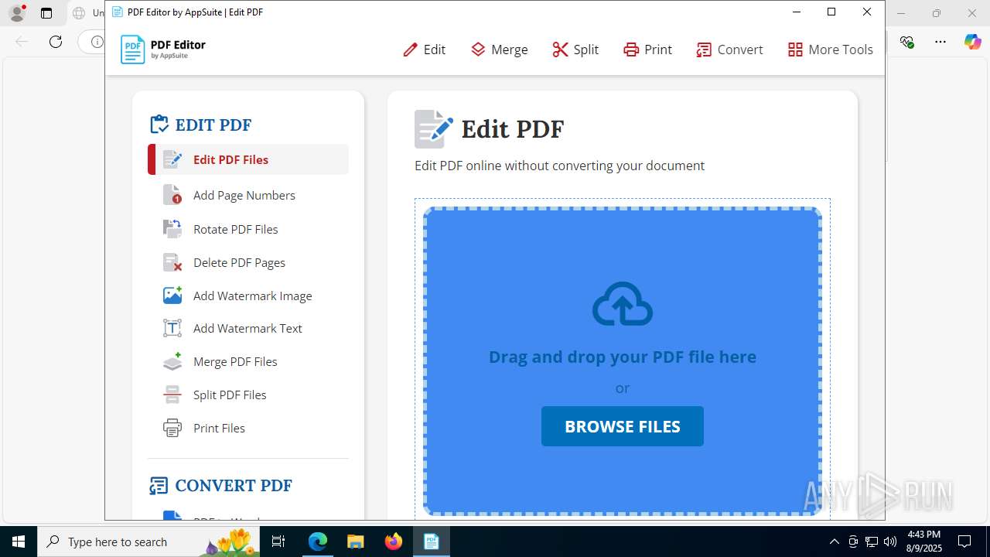Screen dimensions: 990x557
Task: Click the BROWSE FILES button
Action: [623, 426]
